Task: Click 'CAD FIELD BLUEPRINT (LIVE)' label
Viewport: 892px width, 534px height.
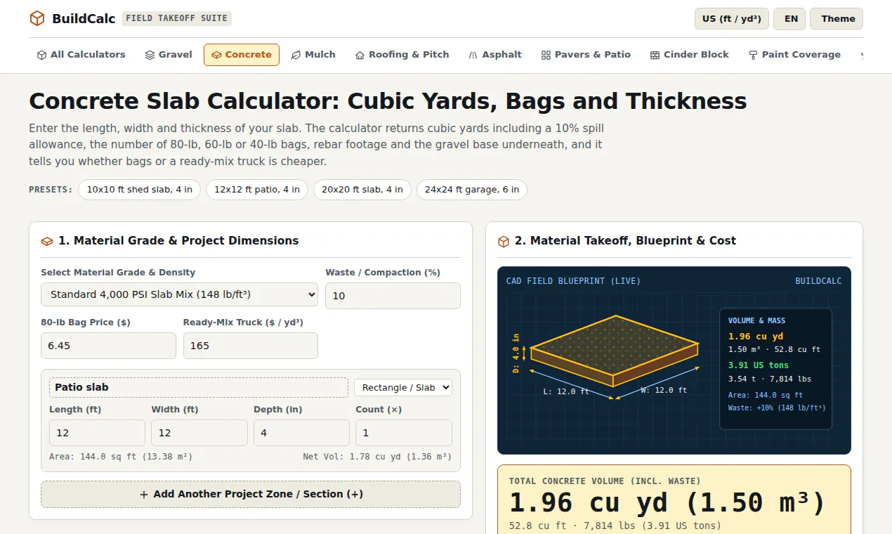Action: click(x=573, y=281)
